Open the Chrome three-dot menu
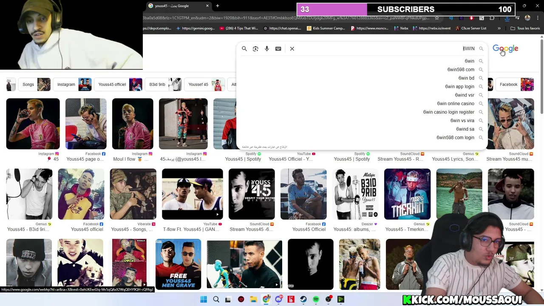This screenshot has height=306, width=544. pyautogui.click(x=538, y=18)
